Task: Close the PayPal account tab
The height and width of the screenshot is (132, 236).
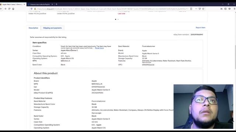Action: 52,4
